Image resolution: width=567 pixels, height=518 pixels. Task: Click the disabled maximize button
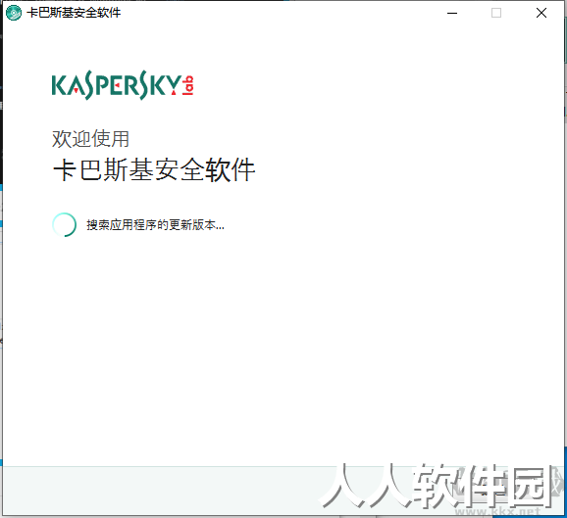pos(496,13)
